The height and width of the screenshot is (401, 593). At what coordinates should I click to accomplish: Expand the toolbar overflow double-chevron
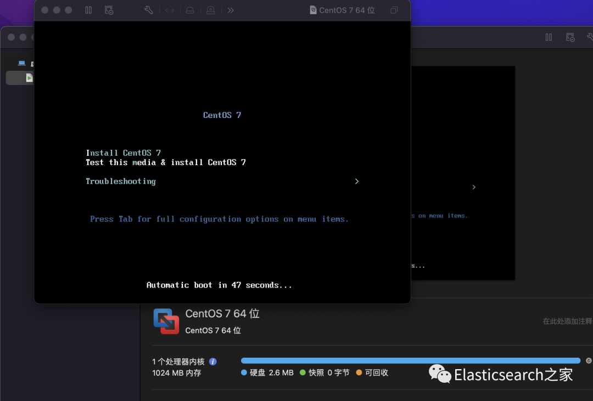coord(230,10)
